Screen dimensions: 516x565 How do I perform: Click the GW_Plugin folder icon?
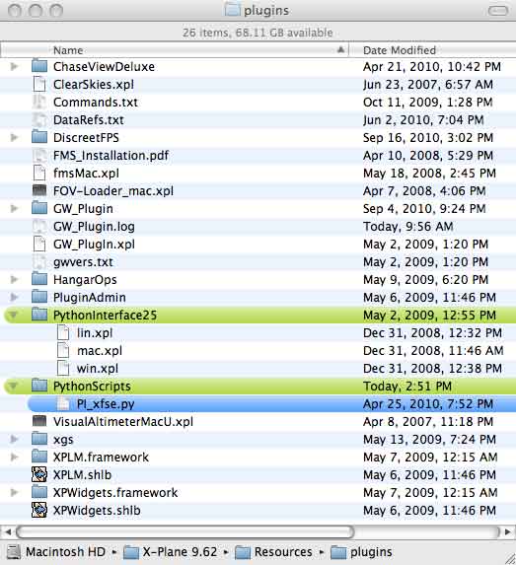(x=39, y=208)
